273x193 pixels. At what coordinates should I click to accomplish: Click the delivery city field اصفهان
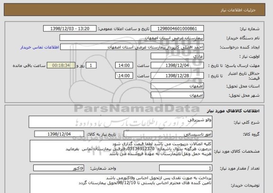(x=177, y=95)
